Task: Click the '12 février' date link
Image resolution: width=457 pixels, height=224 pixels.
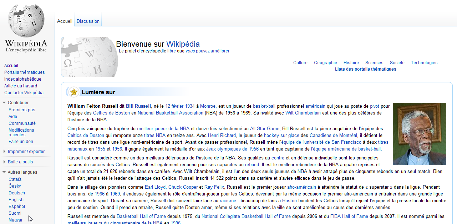Action: click(174, 106)
